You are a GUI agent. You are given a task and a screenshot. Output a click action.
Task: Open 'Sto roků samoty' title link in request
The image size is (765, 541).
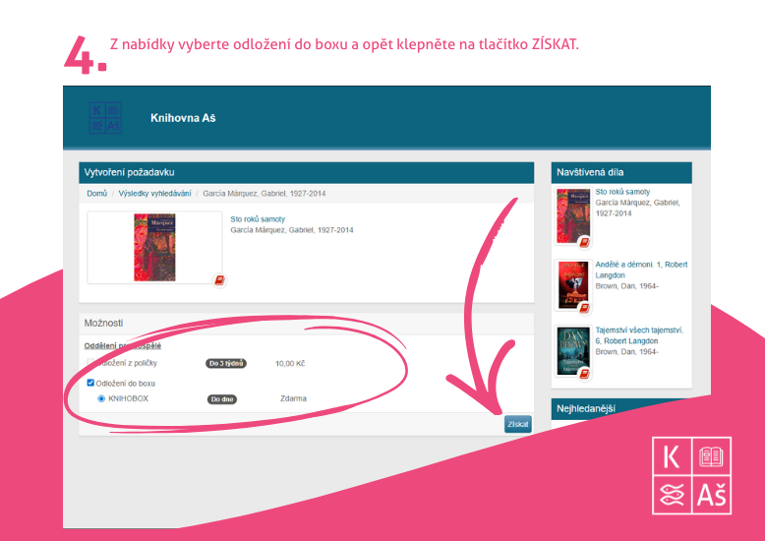pos(257,219)
